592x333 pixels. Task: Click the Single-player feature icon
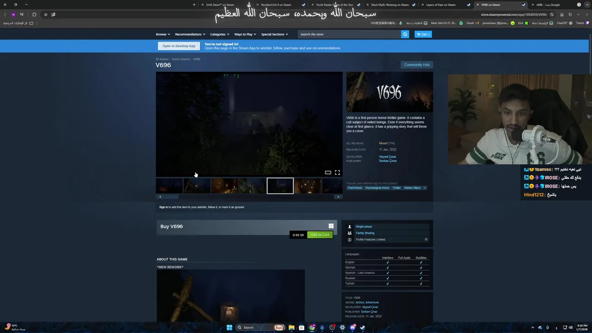349,227
